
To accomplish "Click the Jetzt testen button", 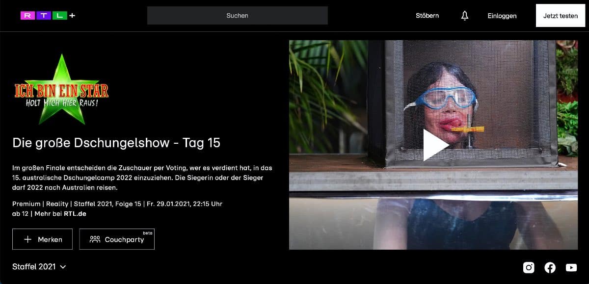I will click(561, 16).
